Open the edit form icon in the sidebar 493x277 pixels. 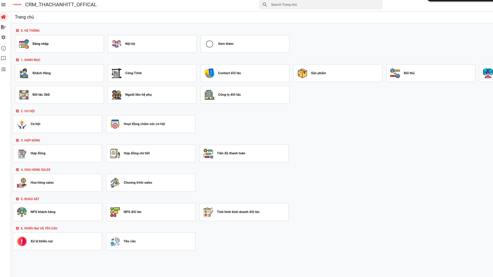point(4,27)
